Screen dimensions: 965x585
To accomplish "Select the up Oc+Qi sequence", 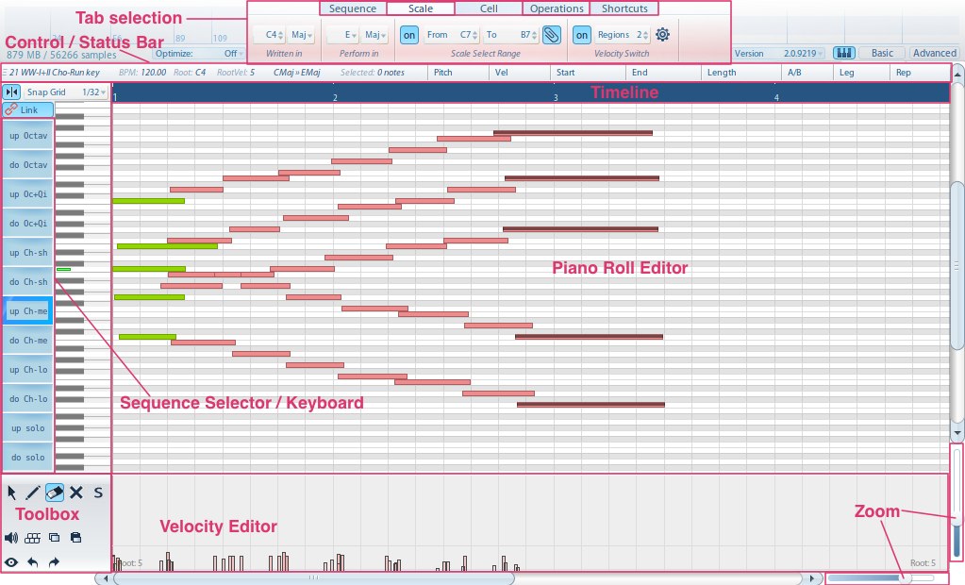I will click(x=27, y=194).
